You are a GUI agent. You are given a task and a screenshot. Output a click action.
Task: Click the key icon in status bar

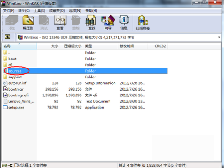click(x=10, y=165)
